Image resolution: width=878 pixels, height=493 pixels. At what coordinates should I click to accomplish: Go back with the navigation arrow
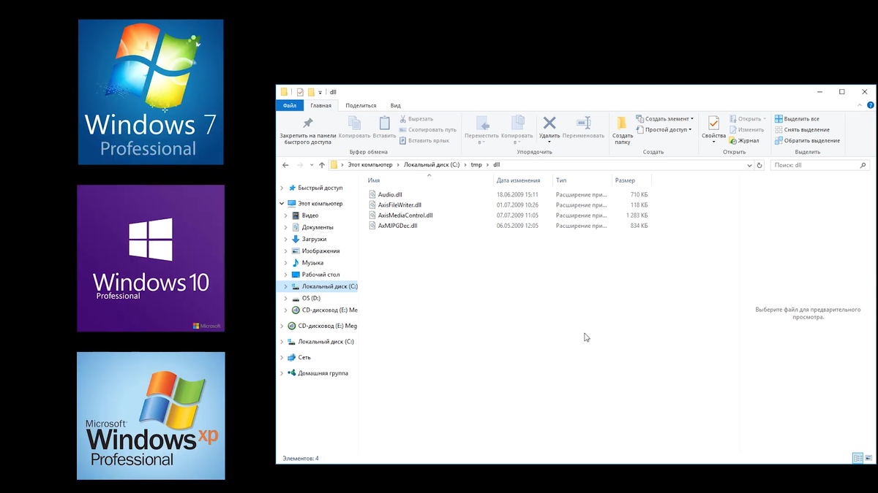[x=285, y=165]
